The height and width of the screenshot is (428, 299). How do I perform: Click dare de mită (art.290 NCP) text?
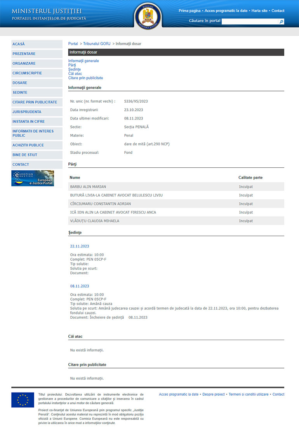pos(147,144)
